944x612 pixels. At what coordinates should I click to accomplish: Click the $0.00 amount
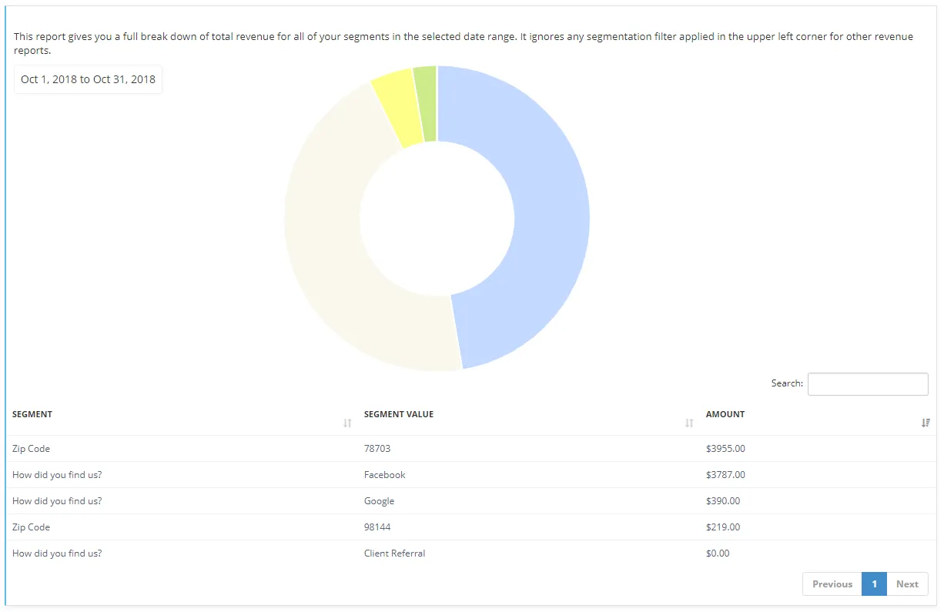tap(718, 553)
